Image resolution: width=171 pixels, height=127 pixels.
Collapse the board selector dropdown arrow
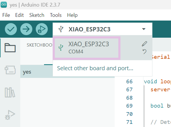coord(144,29)
